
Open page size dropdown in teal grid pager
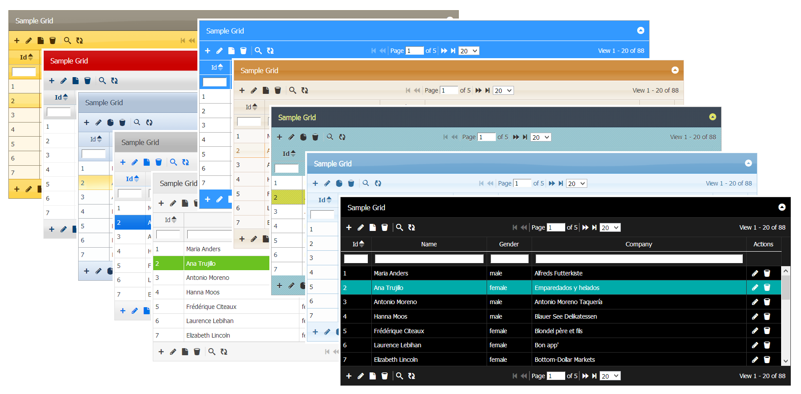pyautogui.click(x=540, y=137)
